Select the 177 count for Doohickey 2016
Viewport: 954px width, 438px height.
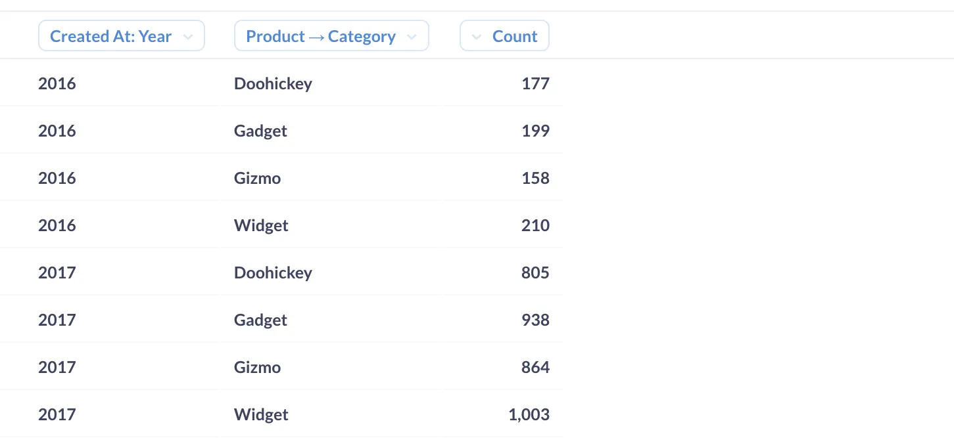tap(537, 83)
